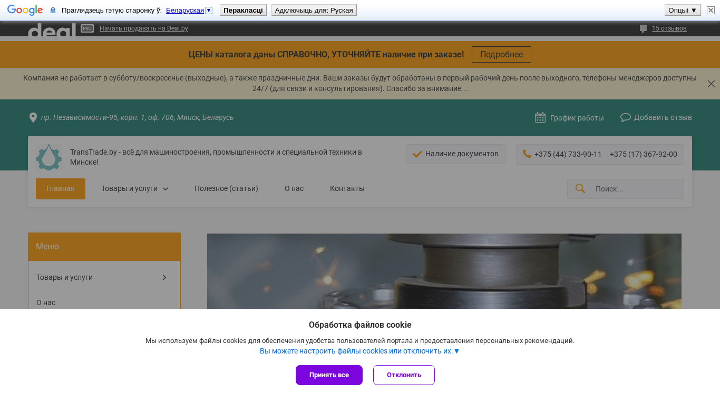The image size is (720, 404).
Task: Go to Полезное (статьи) page
Action: pyautogui.click(x=226, y=188)
